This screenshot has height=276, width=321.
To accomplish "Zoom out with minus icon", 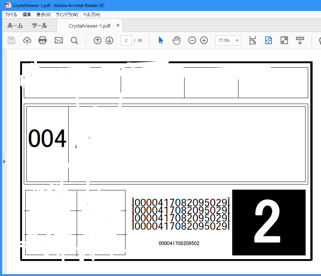I will 192,40.
